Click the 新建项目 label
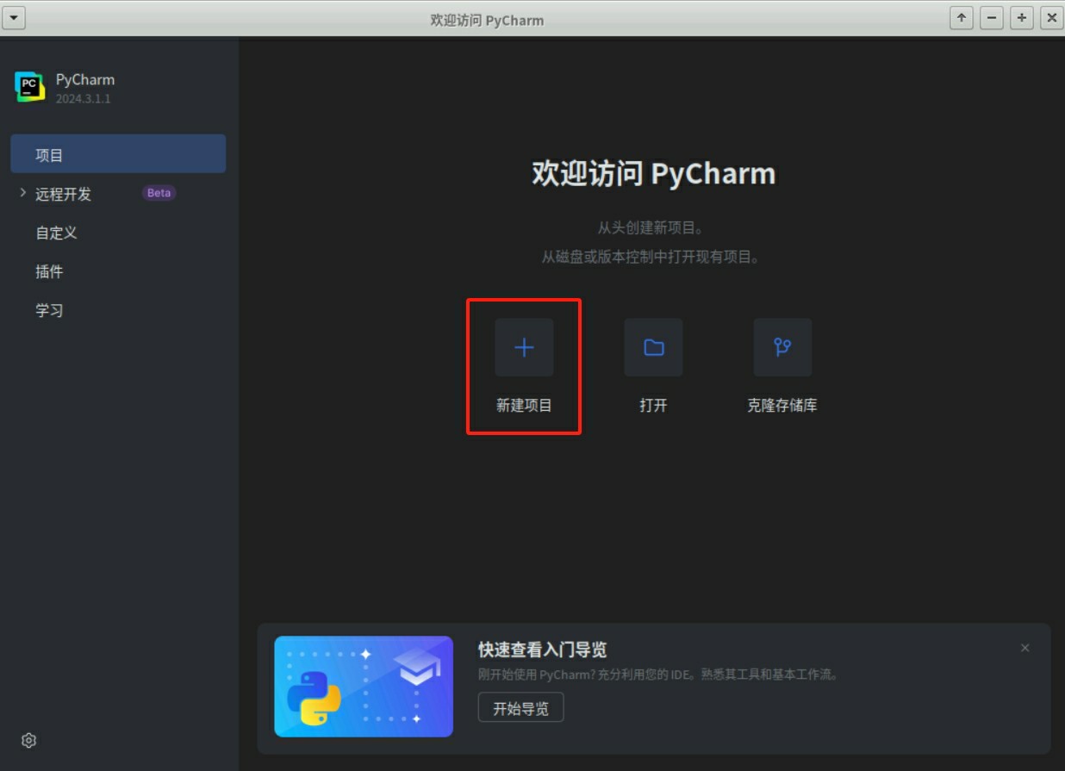This screenshot has width=1065, height=771. pos(524,405)
